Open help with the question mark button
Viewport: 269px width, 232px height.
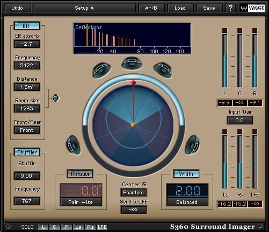(230, 8)
